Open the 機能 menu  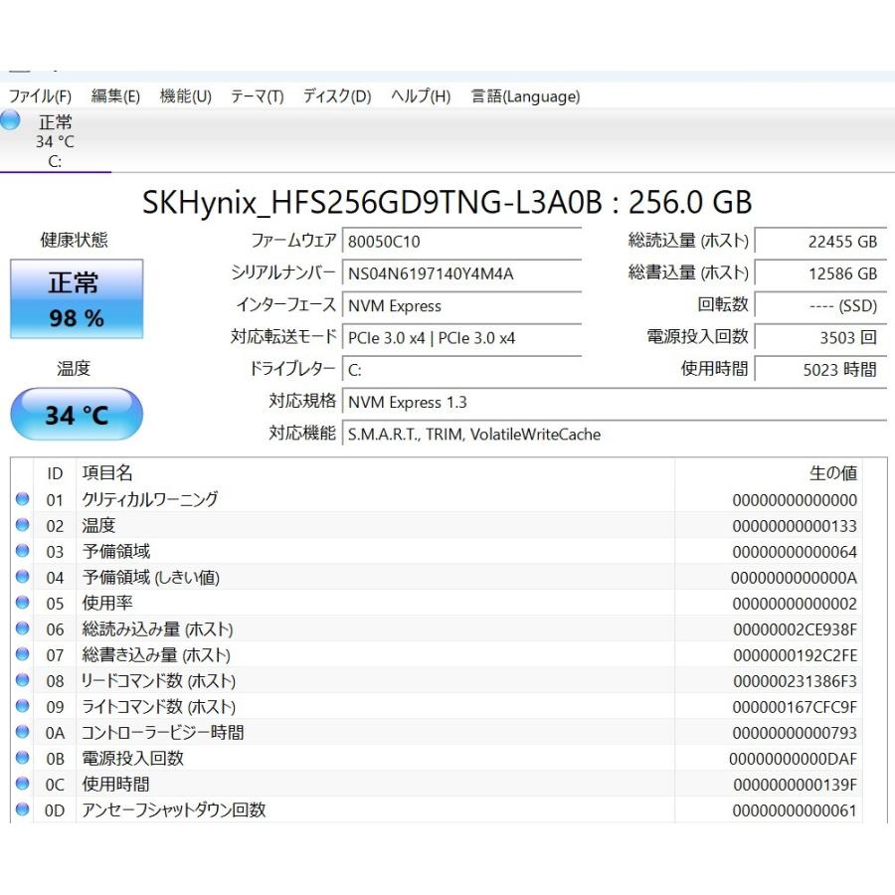click(x=184, y=96)
